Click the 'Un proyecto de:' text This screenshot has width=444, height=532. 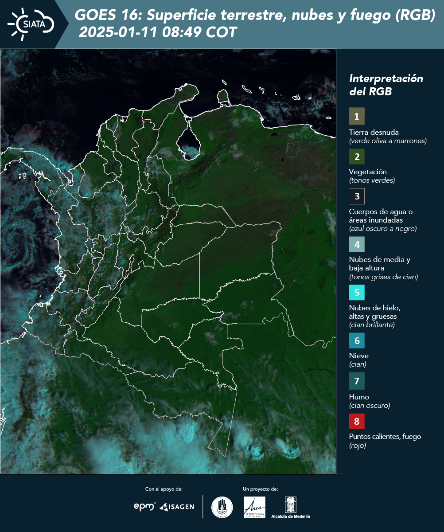click(260, 489)
